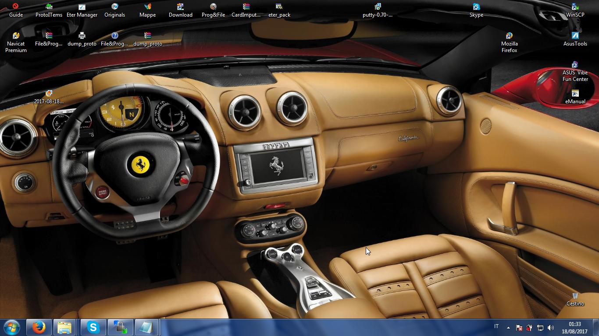Select the Navicat Premium desktop icon

pyautogui.click(x=16, y=42)
